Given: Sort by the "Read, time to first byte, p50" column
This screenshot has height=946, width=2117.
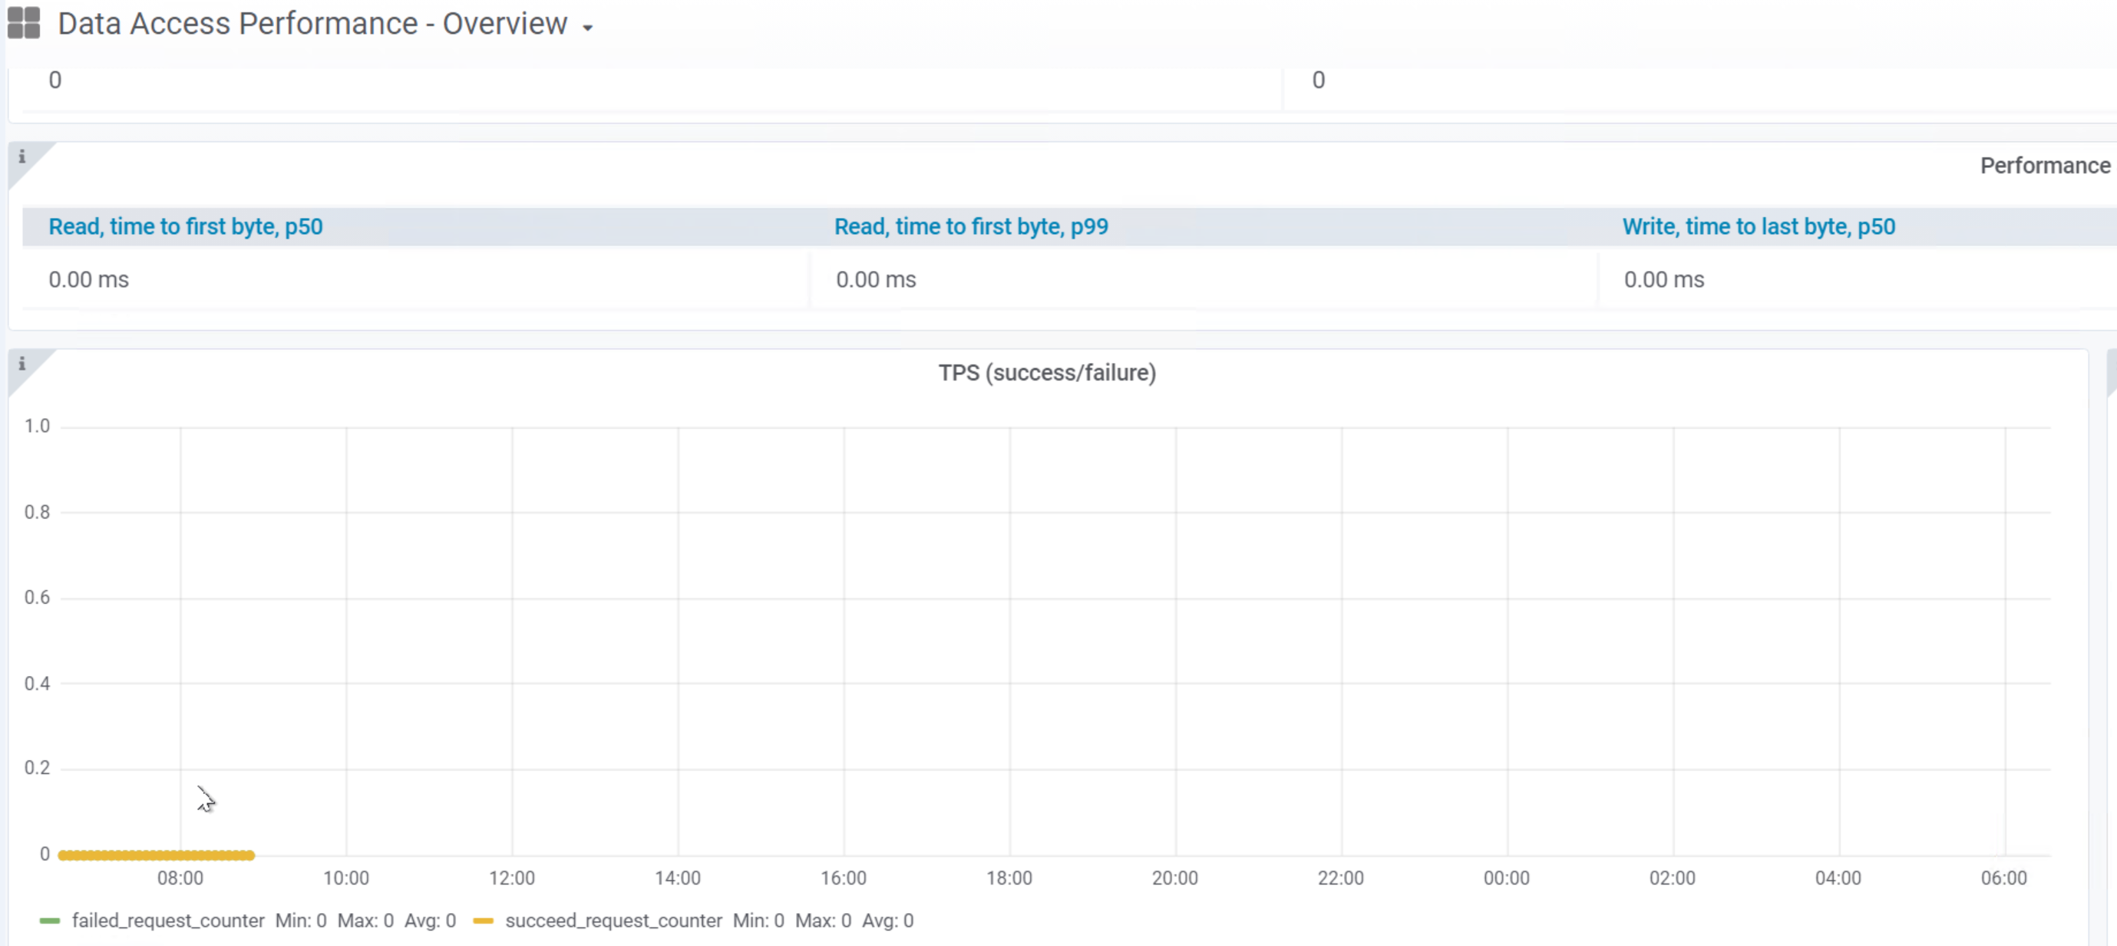Looking at the screenshot, I should point(186,226).
